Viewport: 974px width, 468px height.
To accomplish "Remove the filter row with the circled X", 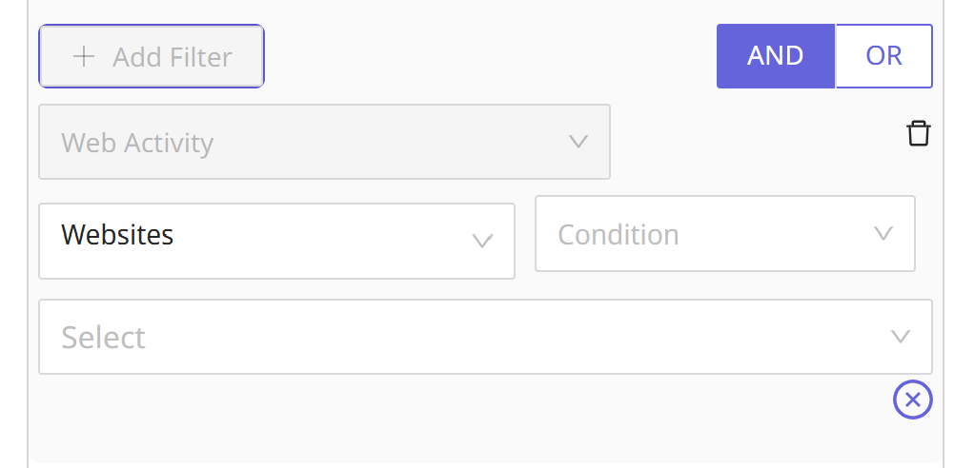I will [912, 400].
